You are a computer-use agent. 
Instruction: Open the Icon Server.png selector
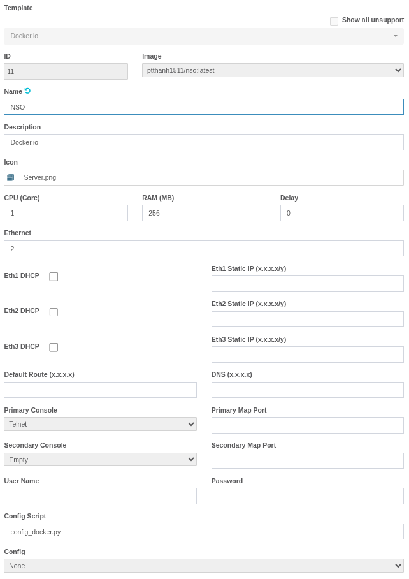point(204,178)
